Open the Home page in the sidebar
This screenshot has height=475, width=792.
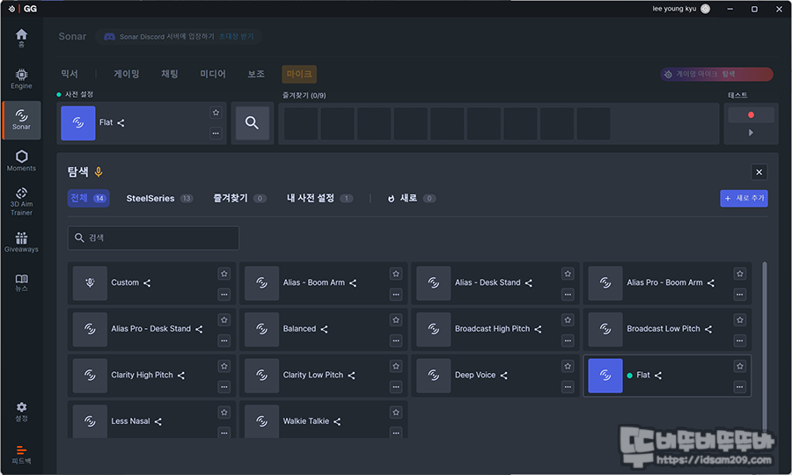pyautogui.click(x=21, y=38)
